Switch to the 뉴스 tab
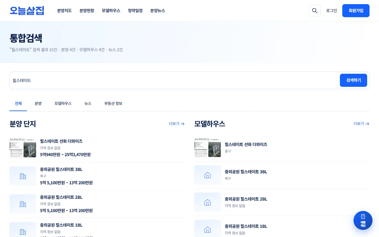This screenshot has width=379, height=237. point(88,104)
